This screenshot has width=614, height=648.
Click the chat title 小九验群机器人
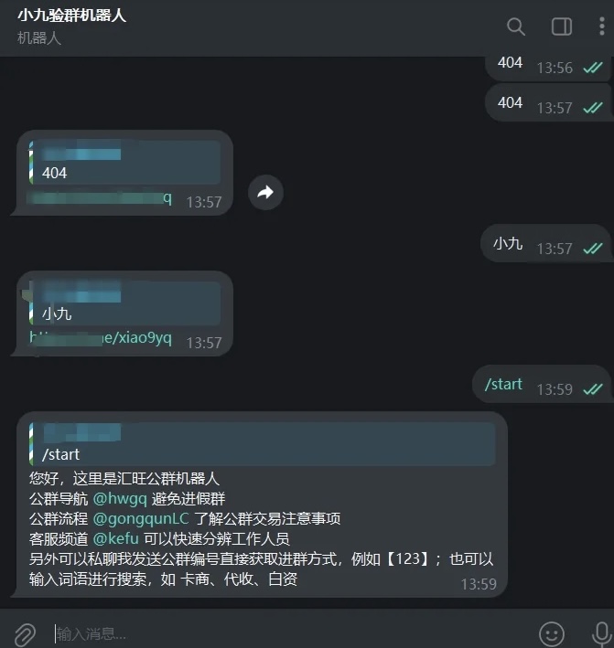pos(71,16)
